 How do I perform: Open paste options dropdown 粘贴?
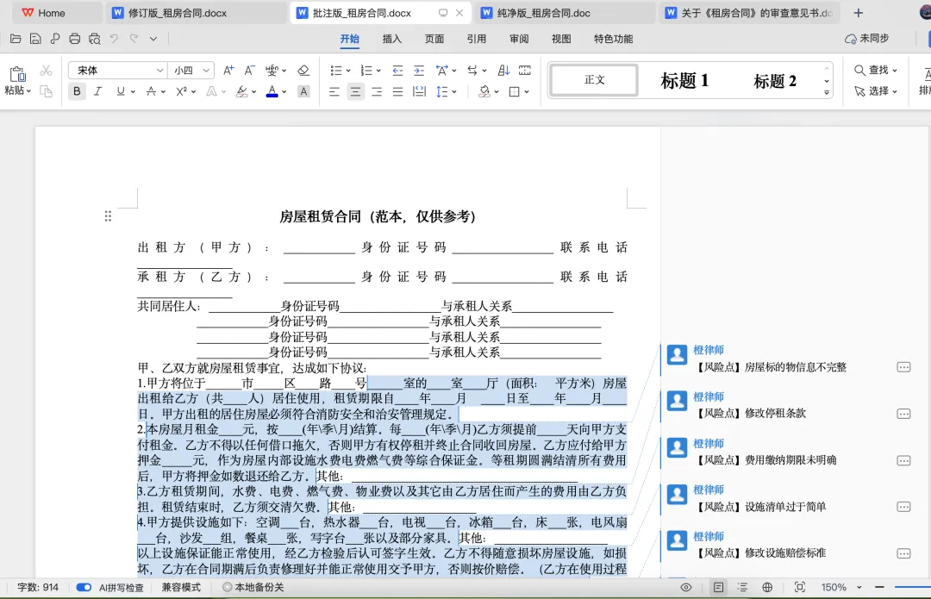click(x=18, y=90)
